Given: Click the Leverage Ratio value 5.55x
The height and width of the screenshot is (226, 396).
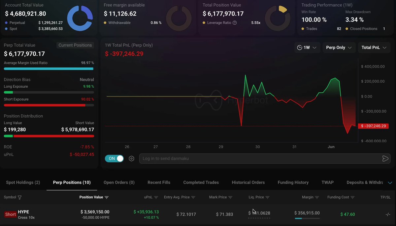Looking at the screenshot, I should click(x=256, y=23).
